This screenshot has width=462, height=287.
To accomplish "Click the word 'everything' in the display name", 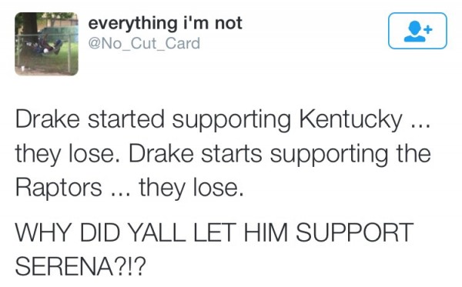I will [132, 24].
